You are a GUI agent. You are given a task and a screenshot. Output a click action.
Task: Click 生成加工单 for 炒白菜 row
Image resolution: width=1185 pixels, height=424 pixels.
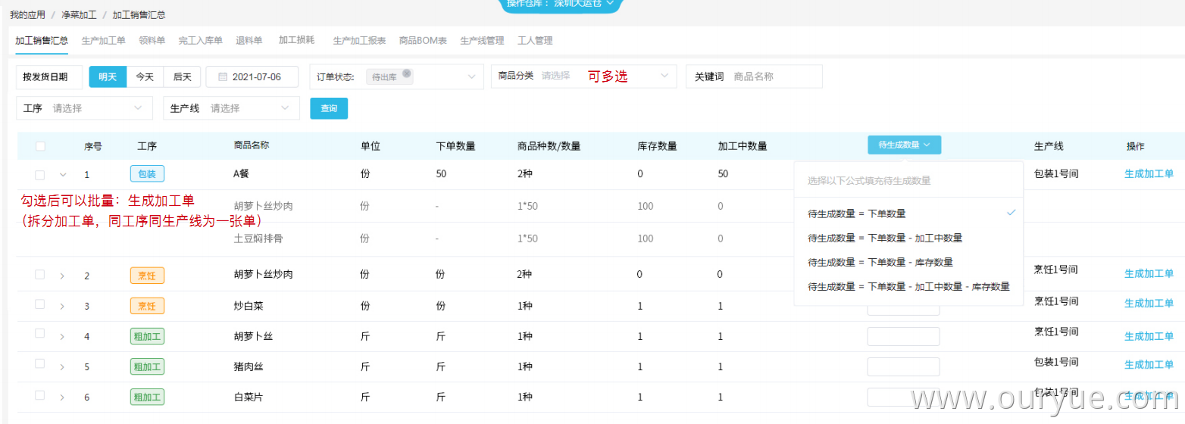1149,303
